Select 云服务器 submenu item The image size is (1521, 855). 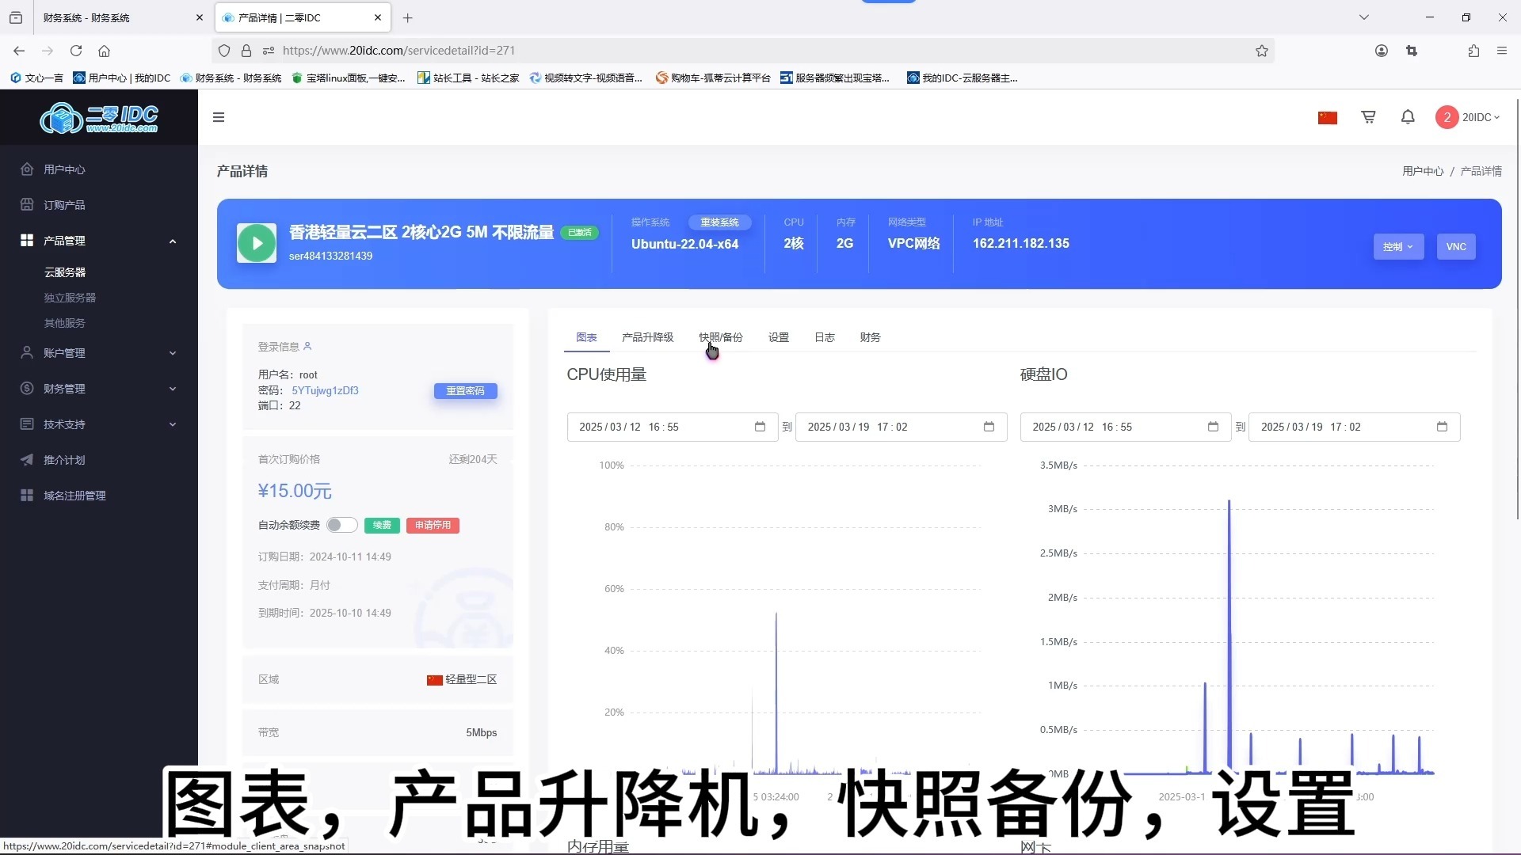tap(65, 272)
